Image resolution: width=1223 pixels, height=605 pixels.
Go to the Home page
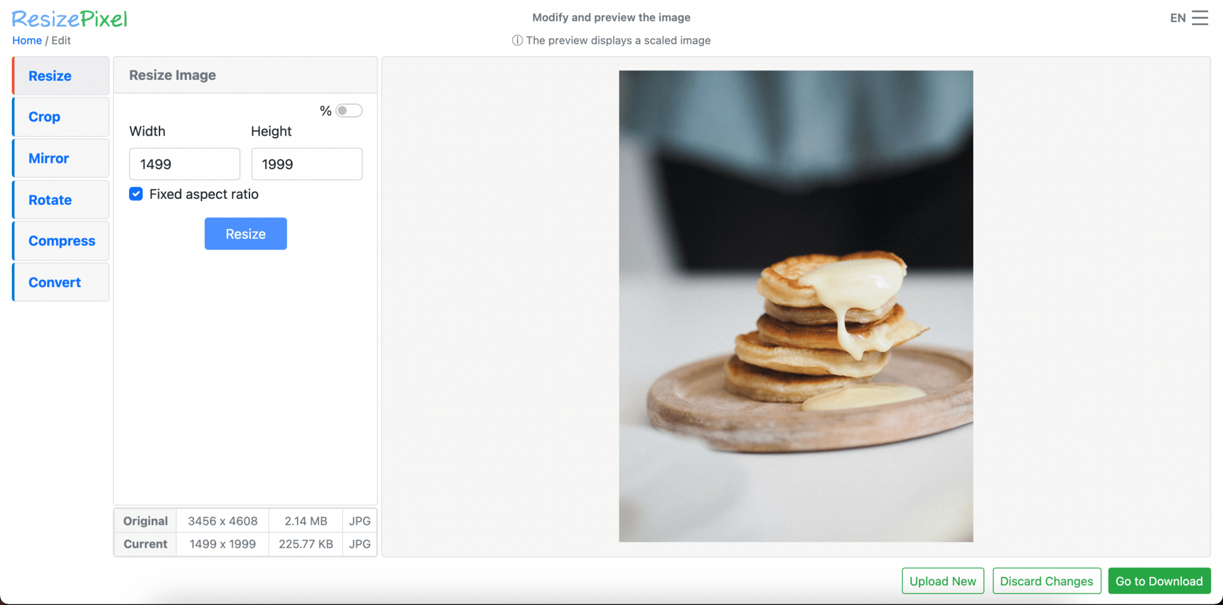point(27,40)
